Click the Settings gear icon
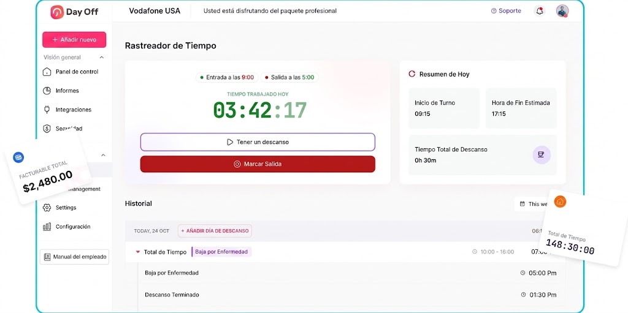The width and height of the screenshot is (628, 313). [x=47, y=207]
